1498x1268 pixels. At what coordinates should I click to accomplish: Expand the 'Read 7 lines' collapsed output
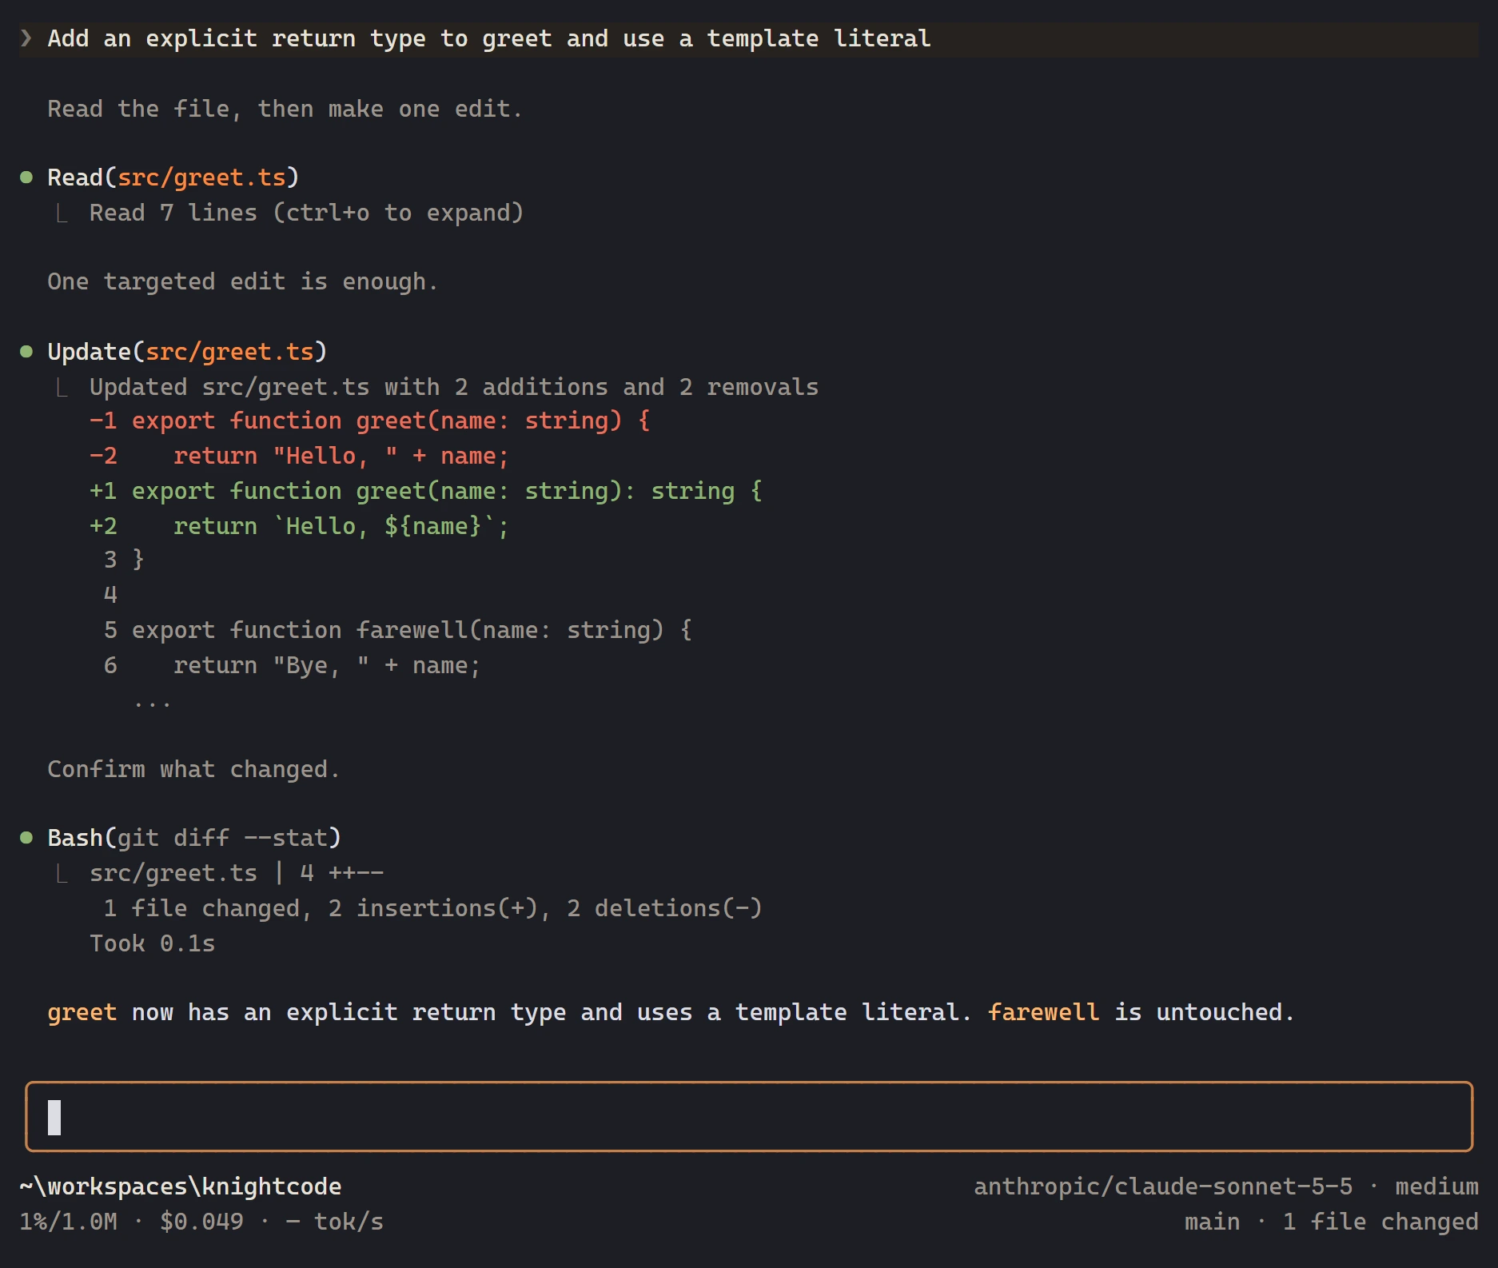pyautogui.click(x=306, y=213)
